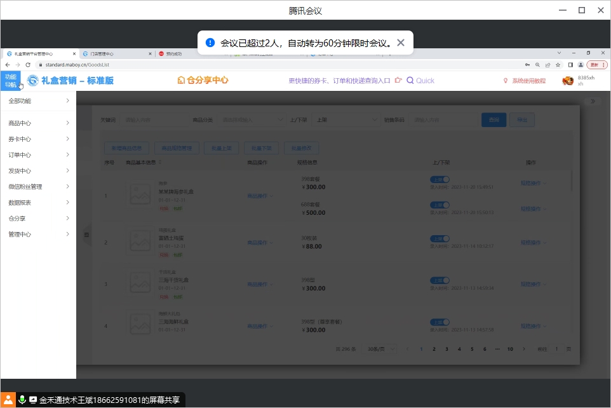
Task: Open 券卡中心 menu entry
Action: pyautogui.click(x=38, y=139)
